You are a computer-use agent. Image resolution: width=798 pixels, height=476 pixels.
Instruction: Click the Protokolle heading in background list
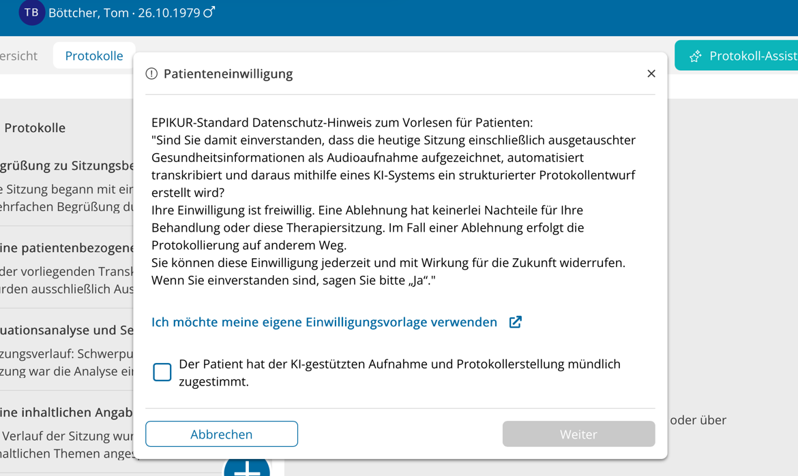[x=35, y=127]
